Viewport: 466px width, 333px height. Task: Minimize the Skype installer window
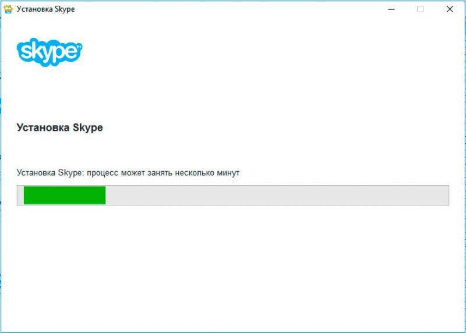click(391, 9)
